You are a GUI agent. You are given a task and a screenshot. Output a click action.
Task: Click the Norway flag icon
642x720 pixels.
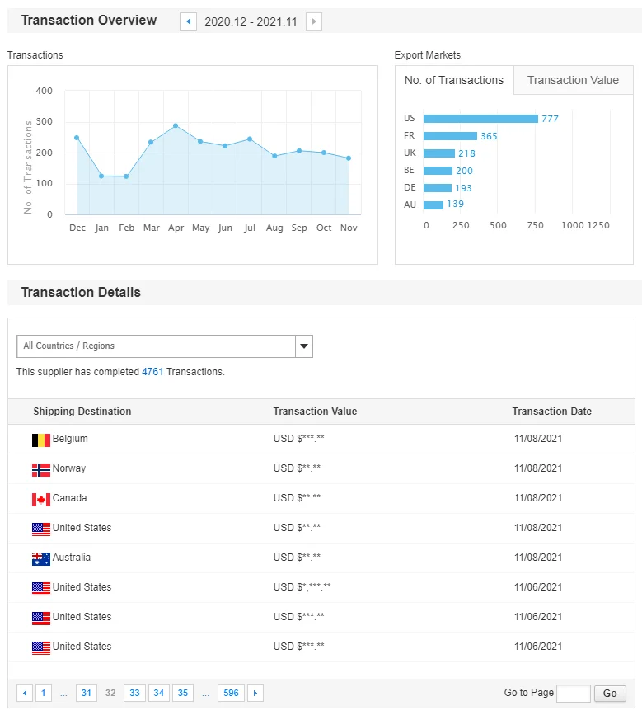41,470
